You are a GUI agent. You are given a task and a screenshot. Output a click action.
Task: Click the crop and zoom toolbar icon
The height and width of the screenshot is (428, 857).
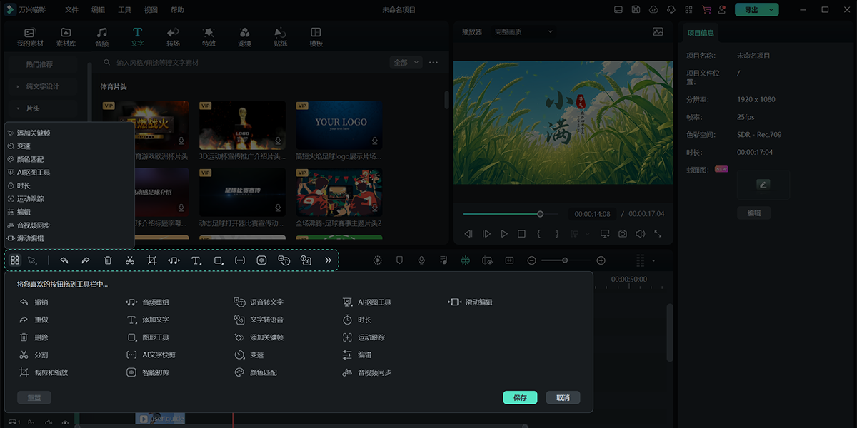click(151, 260)
